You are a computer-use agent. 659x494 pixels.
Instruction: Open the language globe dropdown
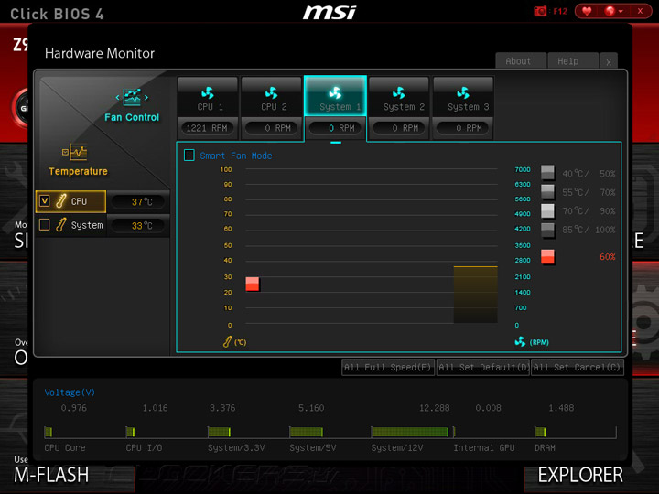tap(613, 11)
